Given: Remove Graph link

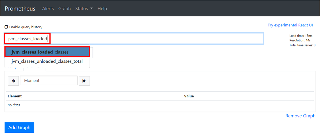Looking at the screenshot, I should pyautogui.click(x=300, y=116).
